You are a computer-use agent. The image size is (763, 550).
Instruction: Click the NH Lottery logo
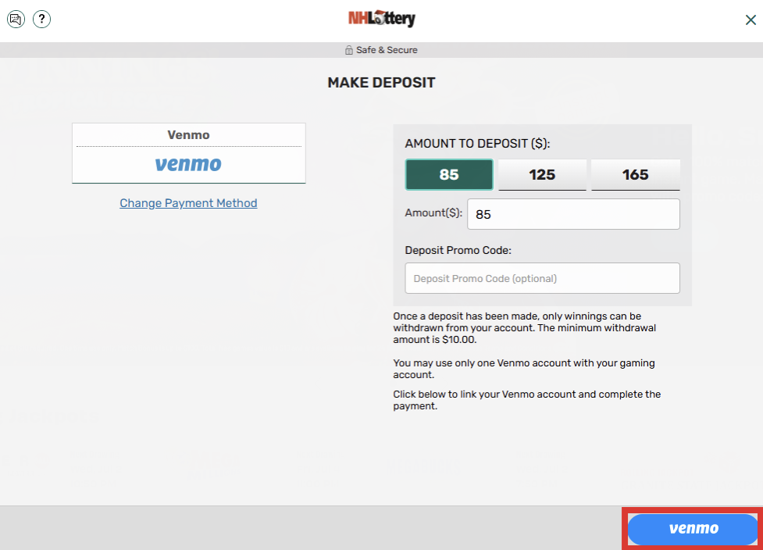pos(381,19)
